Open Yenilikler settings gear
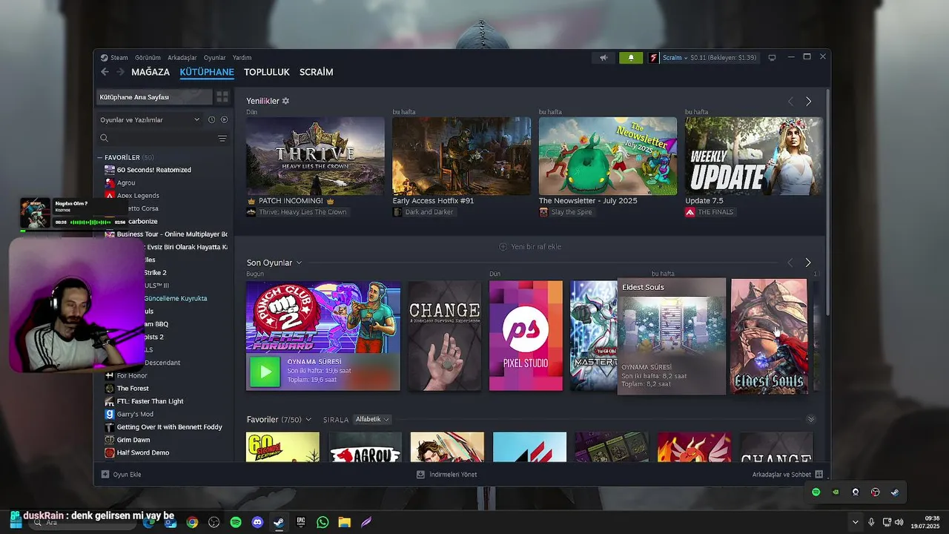 pos(286,101)
